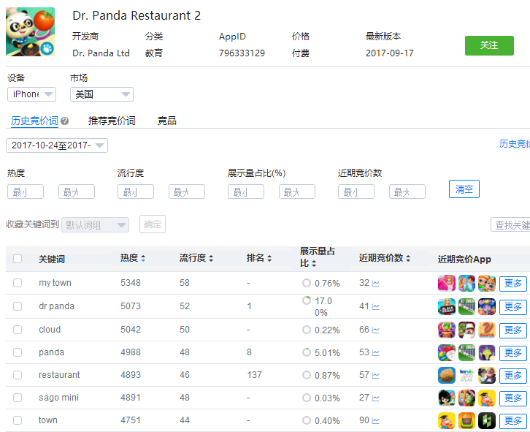
Task: Click the help question mark next to 历史竞价词
Action: point(65,121)
